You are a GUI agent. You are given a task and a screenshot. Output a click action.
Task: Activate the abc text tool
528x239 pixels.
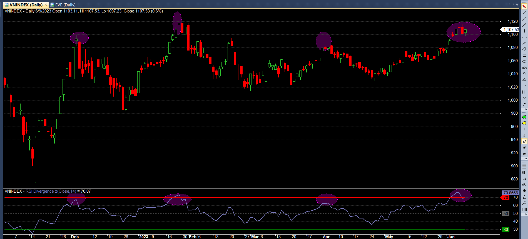pos(524,67)
